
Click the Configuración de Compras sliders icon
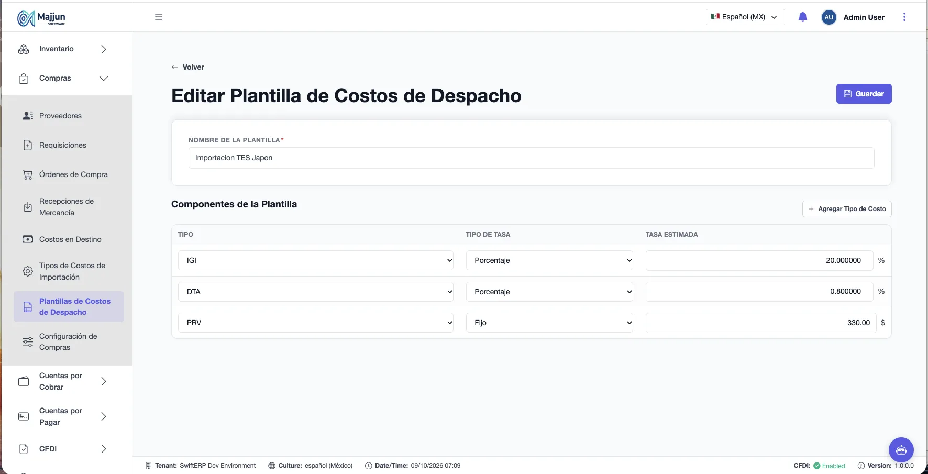(28, 342)
